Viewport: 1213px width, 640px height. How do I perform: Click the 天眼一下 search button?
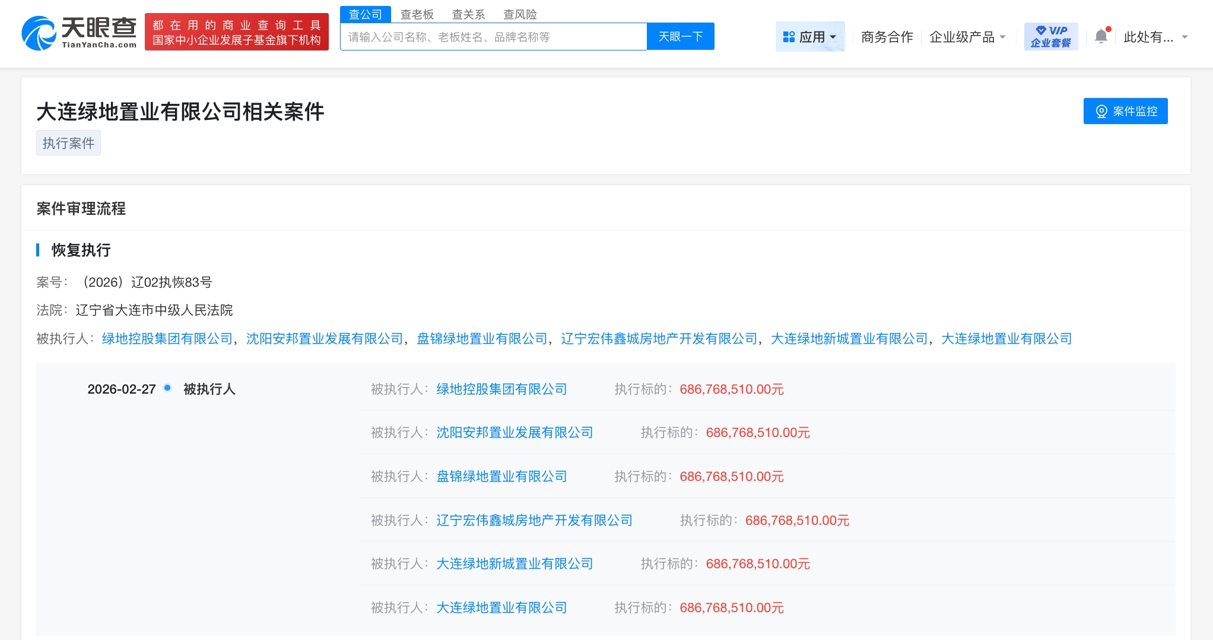pos(680,37)
